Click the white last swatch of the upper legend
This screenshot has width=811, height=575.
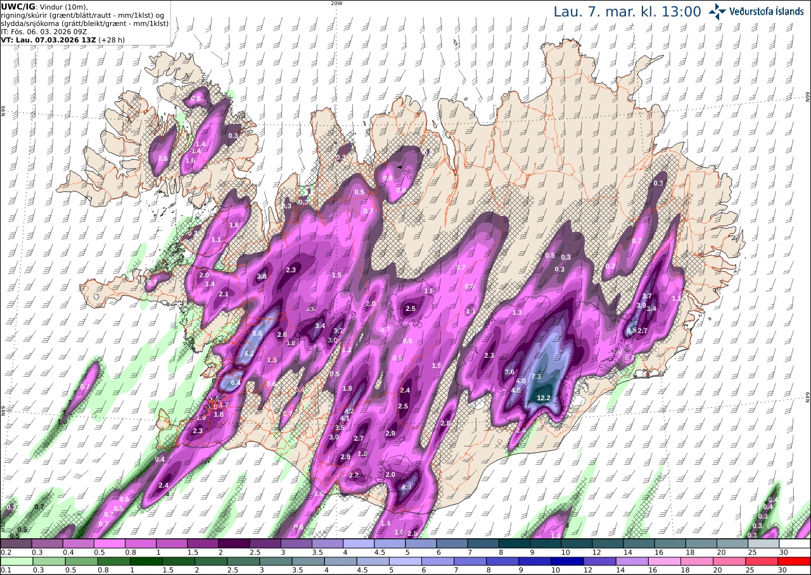795,543
